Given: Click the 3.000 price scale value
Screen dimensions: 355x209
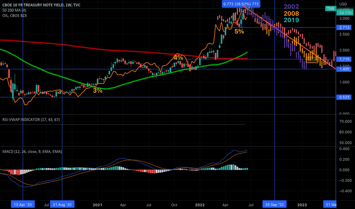Looking at the screenshot, I should (x=344, y=18).
